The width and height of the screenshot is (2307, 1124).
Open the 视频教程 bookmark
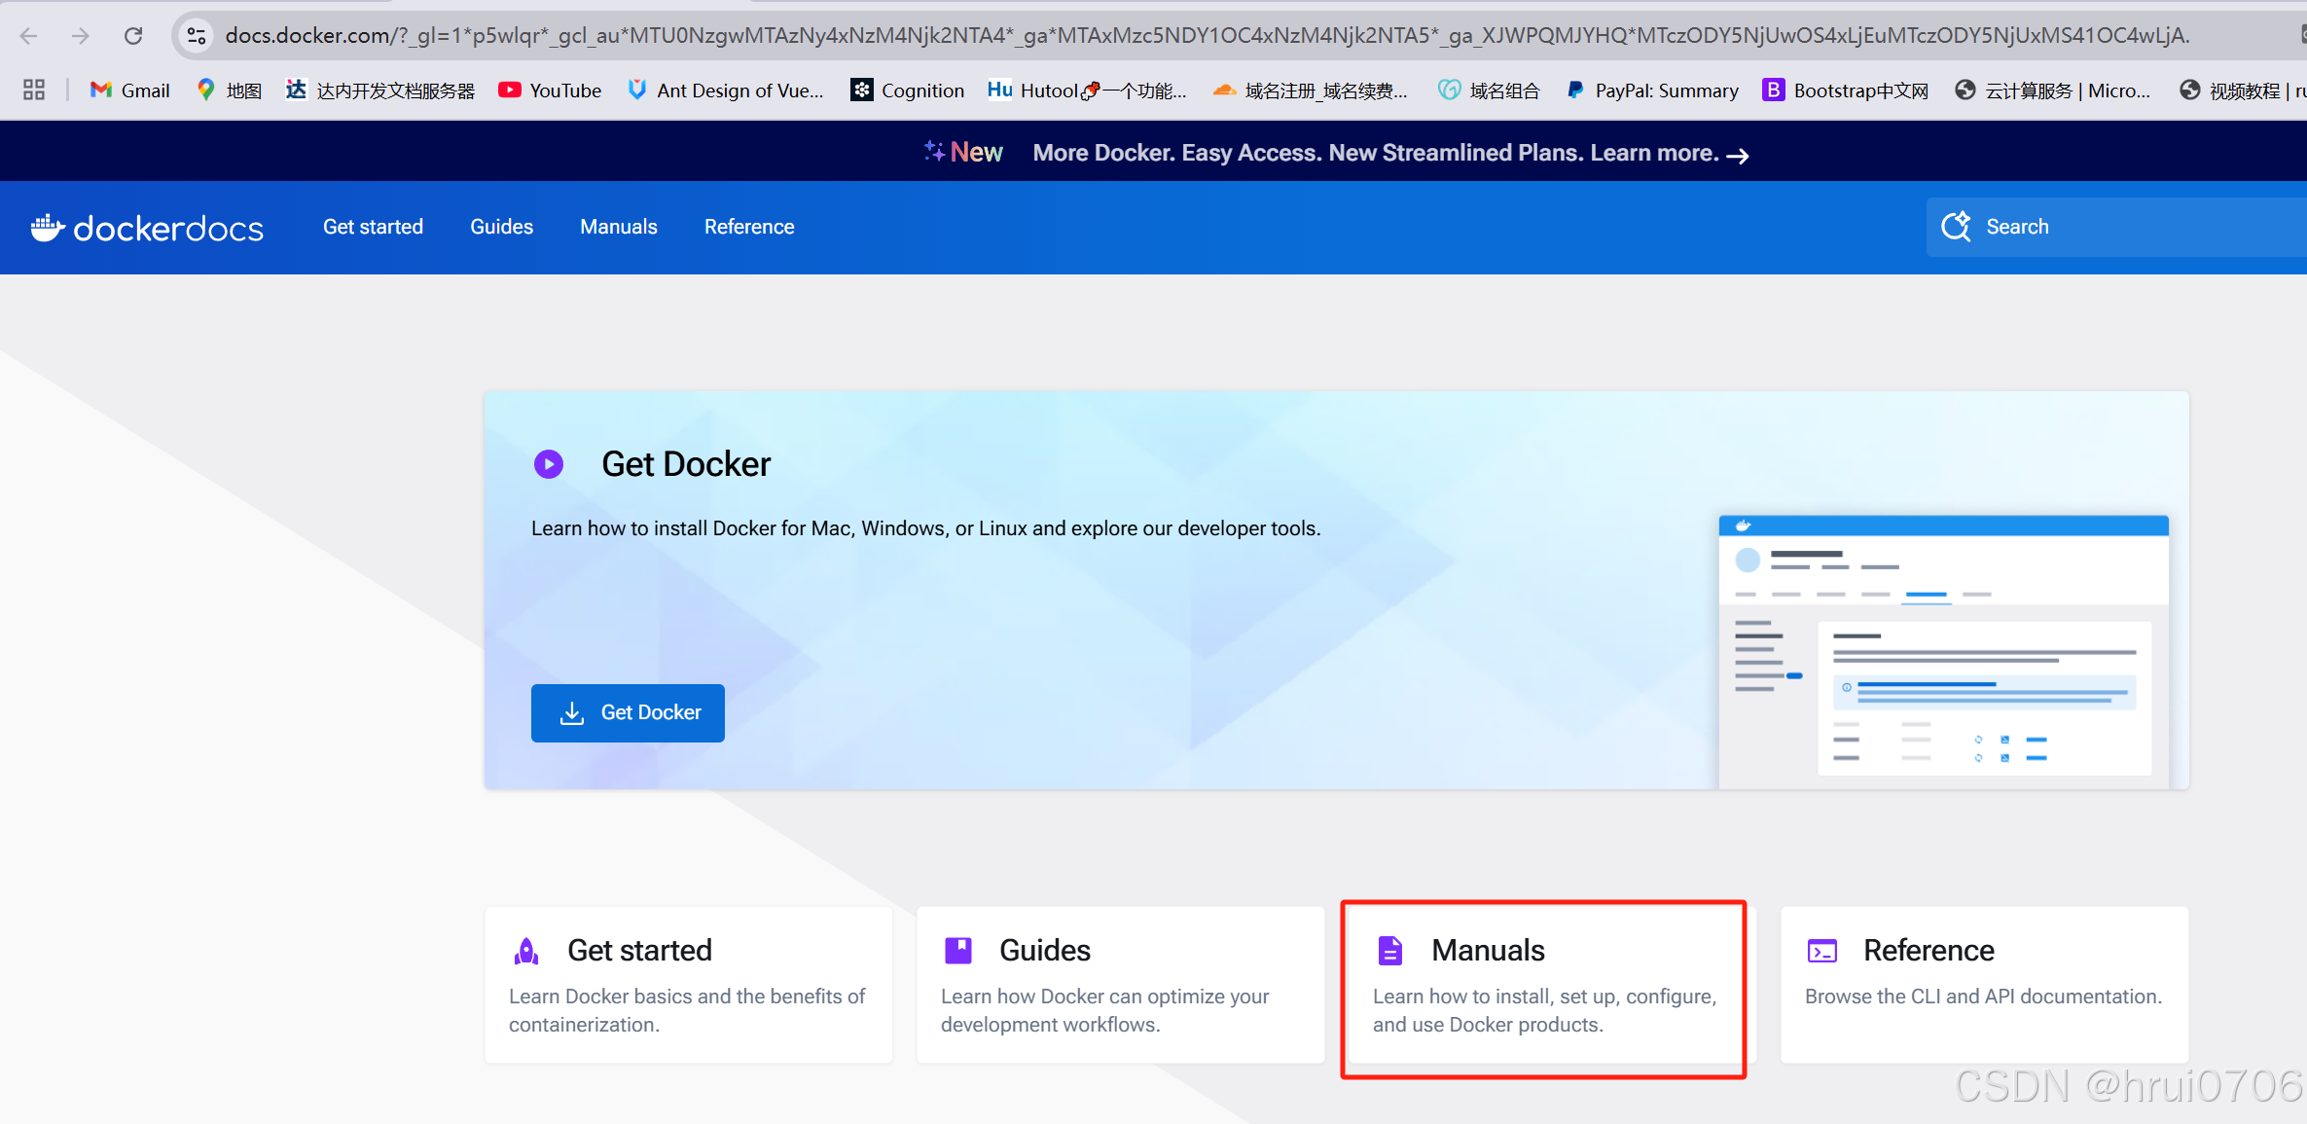coord(2242,91)
